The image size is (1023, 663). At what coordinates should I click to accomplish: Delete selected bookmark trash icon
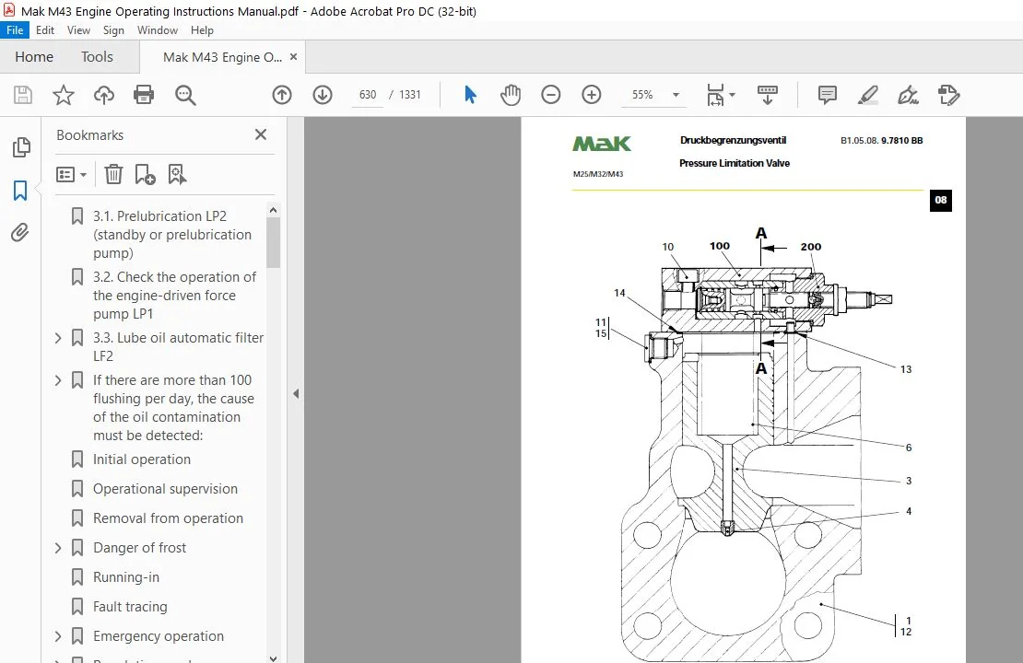pos(113,174)
